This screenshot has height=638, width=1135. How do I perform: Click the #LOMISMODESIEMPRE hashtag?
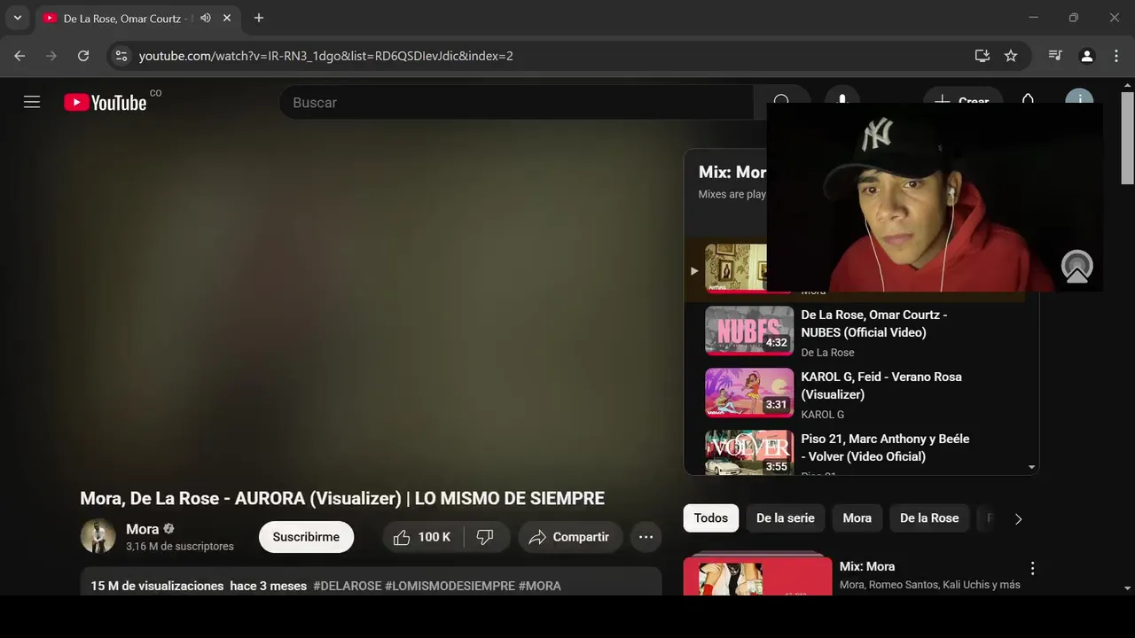pos(450,586)
